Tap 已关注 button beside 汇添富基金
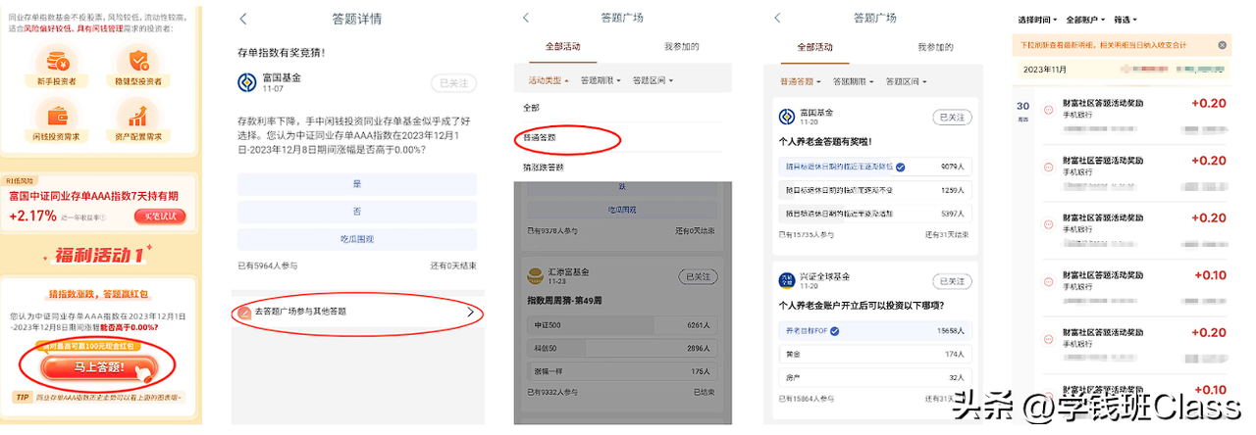1256x435 pixels. 699,276
